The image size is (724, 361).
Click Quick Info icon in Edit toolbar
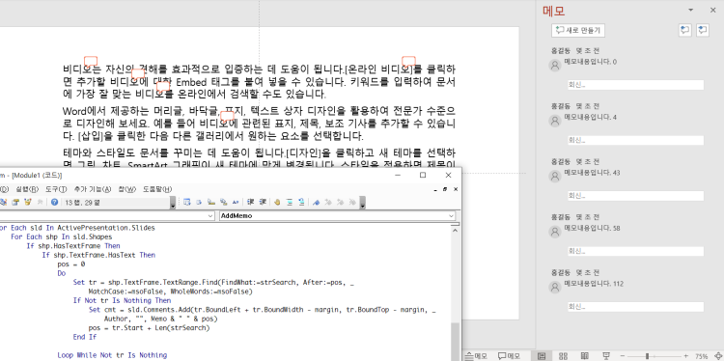211,202
